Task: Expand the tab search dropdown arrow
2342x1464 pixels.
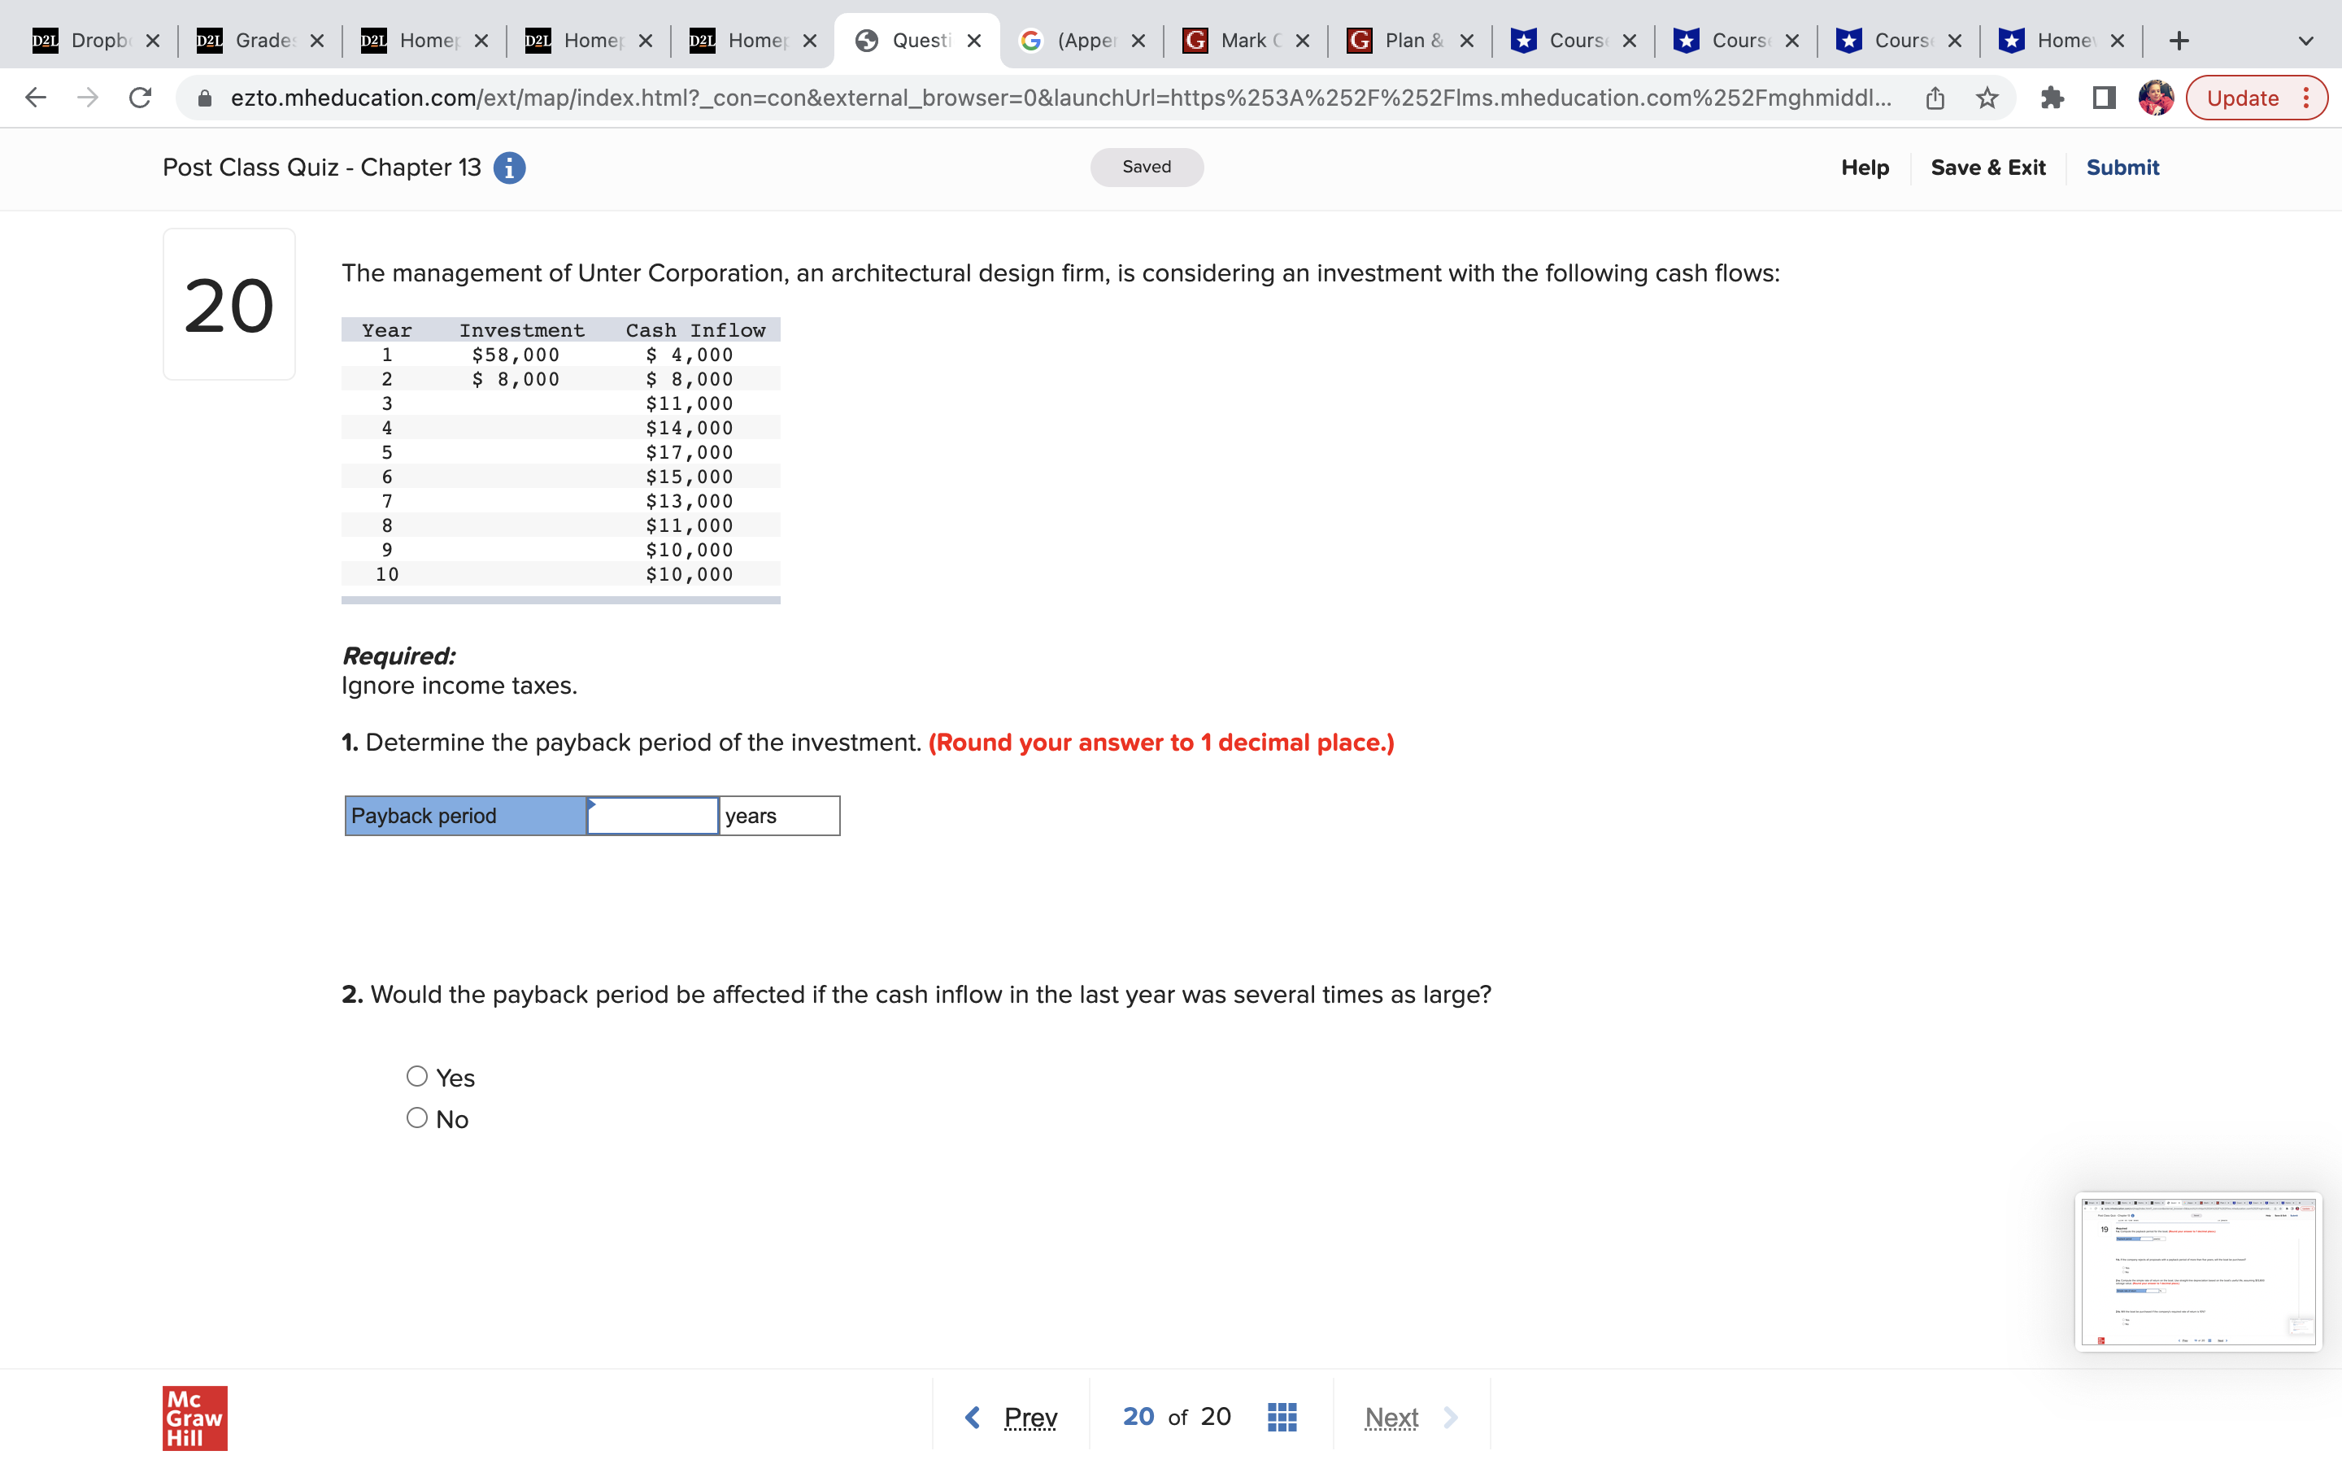Action: [2305, 41]
